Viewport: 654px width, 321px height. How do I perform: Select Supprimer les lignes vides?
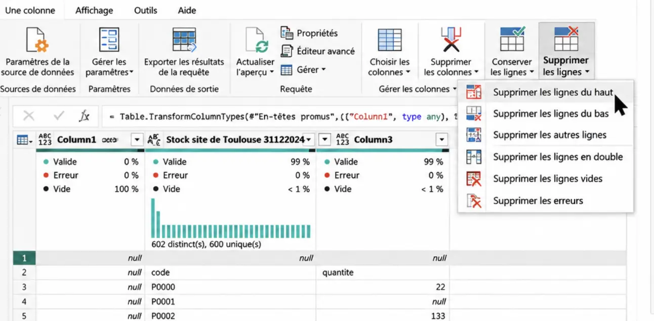(546, 179)
